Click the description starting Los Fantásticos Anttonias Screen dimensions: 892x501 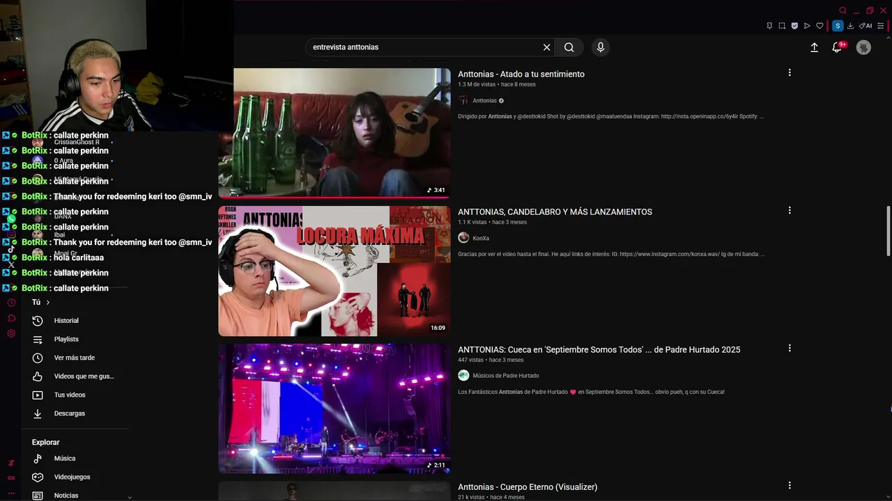(591, 392)
